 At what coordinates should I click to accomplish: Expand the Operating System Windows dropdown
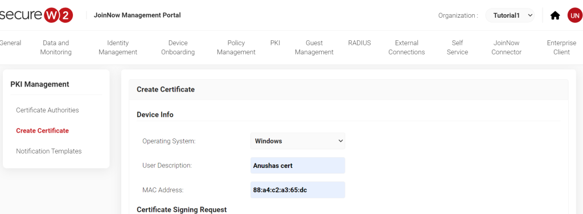click(298, 141)
